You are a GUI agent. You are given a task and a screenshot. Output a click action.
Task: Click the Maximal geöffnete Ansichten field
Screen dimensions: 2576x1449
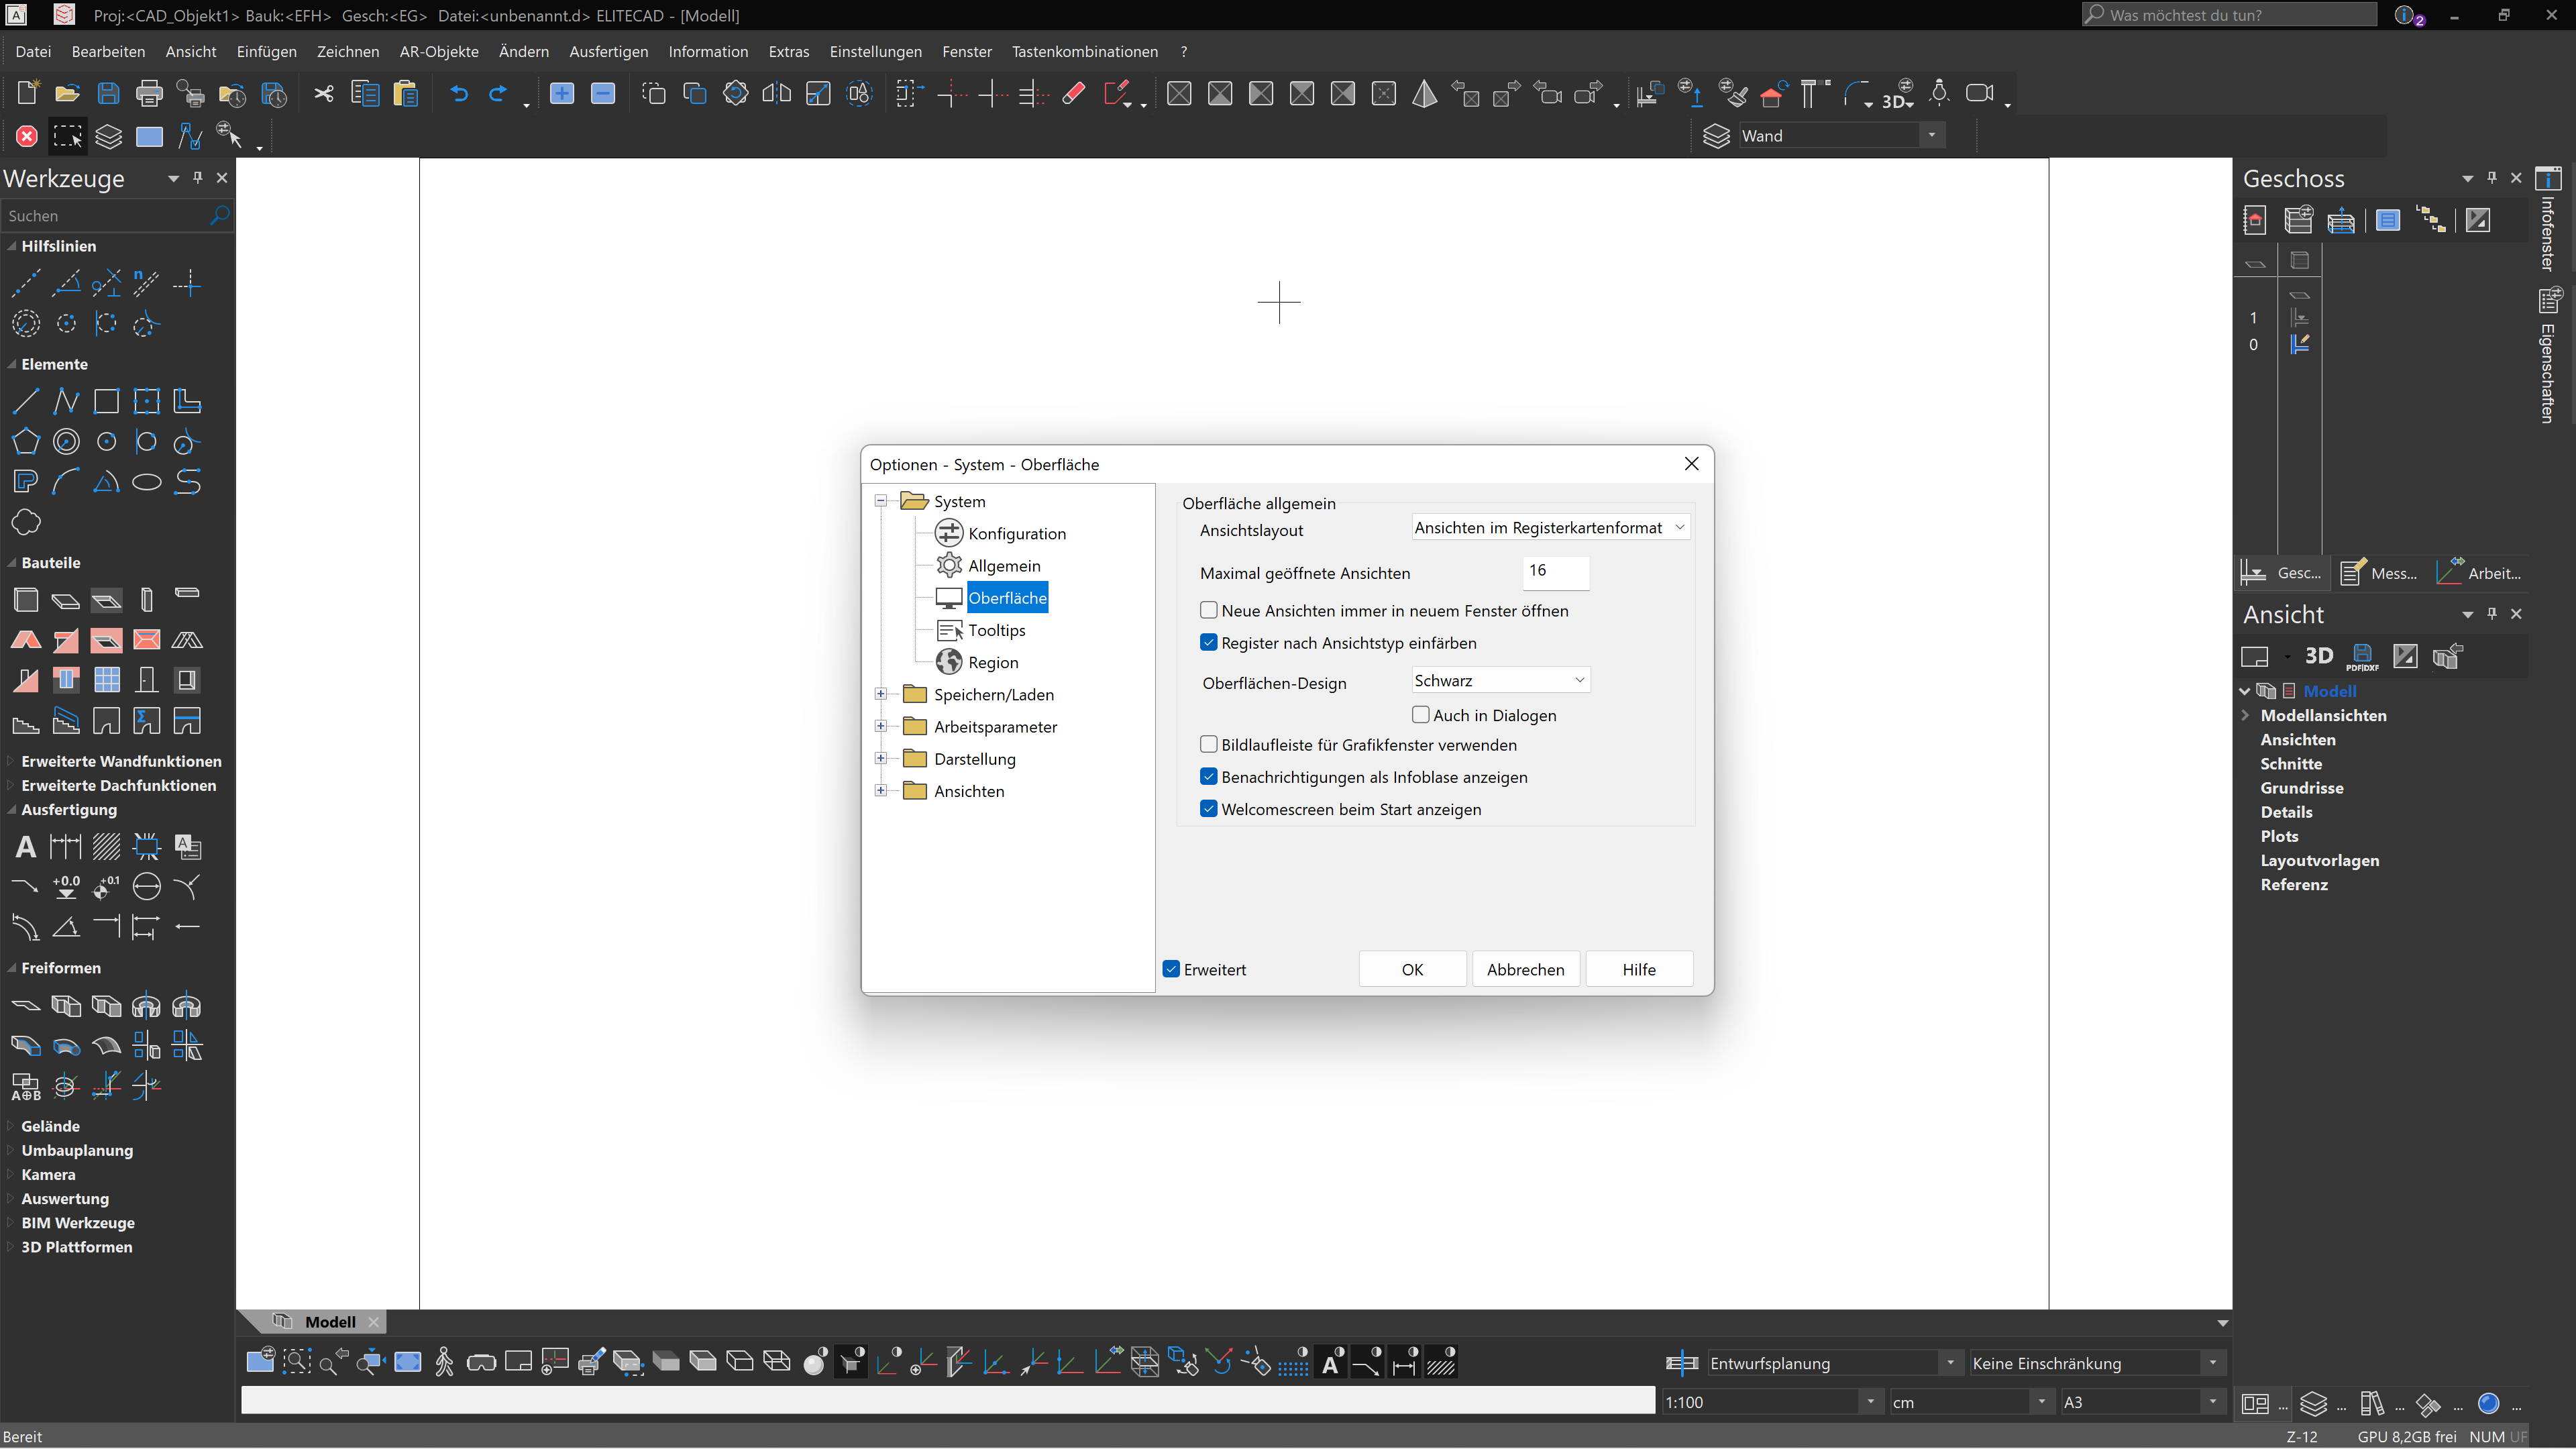(1554, 572)
